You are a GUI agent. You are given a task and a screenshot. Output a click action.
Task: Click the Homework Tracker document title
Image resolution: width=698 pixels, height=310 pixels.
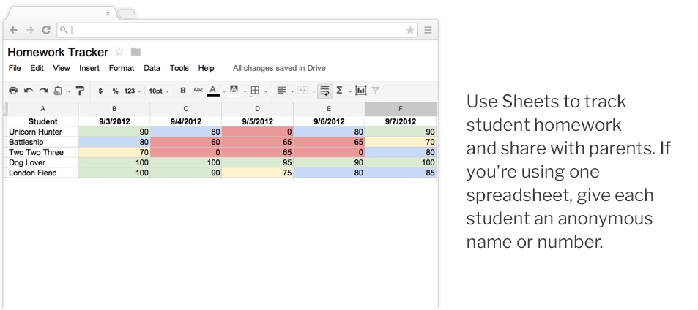tap(58, 52)
